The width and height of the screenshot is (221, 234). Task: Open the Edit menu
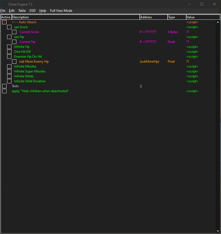pos(12,11)
